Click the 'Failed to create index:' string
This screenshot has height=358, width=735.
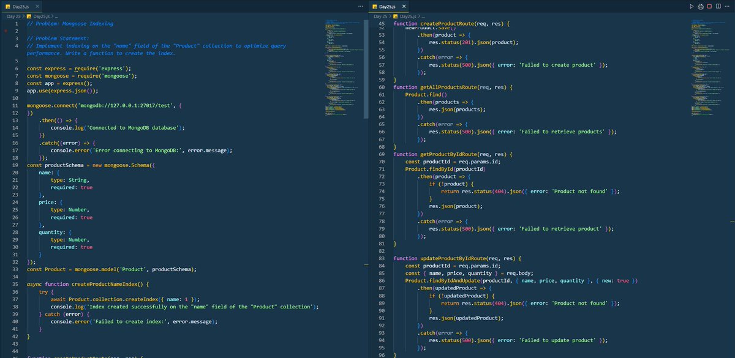[132, 321]
